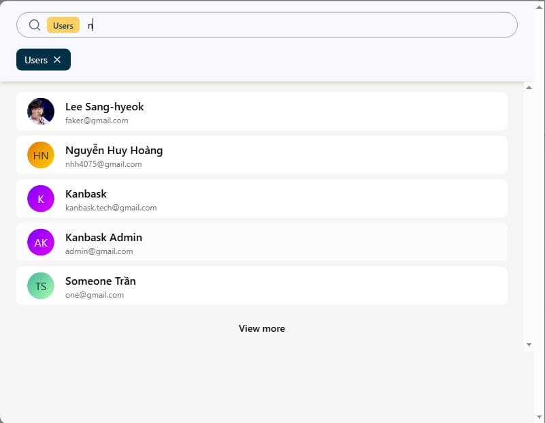Click the faker@gmail.com email
The image size is (545, 423).
pos(97,121)
